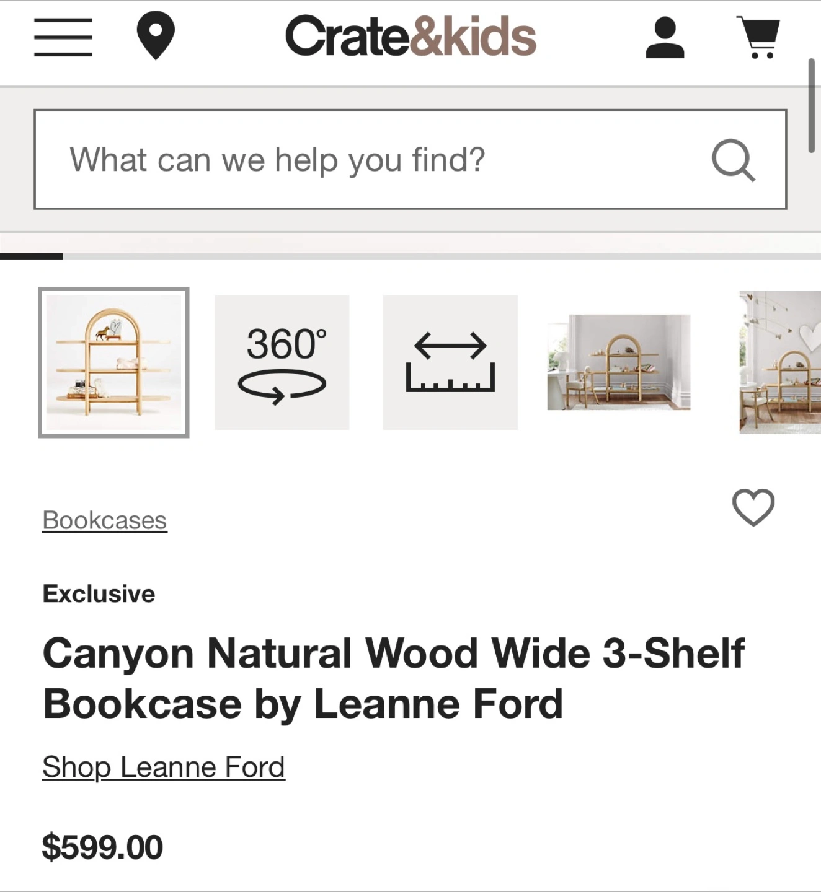Click the vertical page scrollbar

click(x=811, y=105)
